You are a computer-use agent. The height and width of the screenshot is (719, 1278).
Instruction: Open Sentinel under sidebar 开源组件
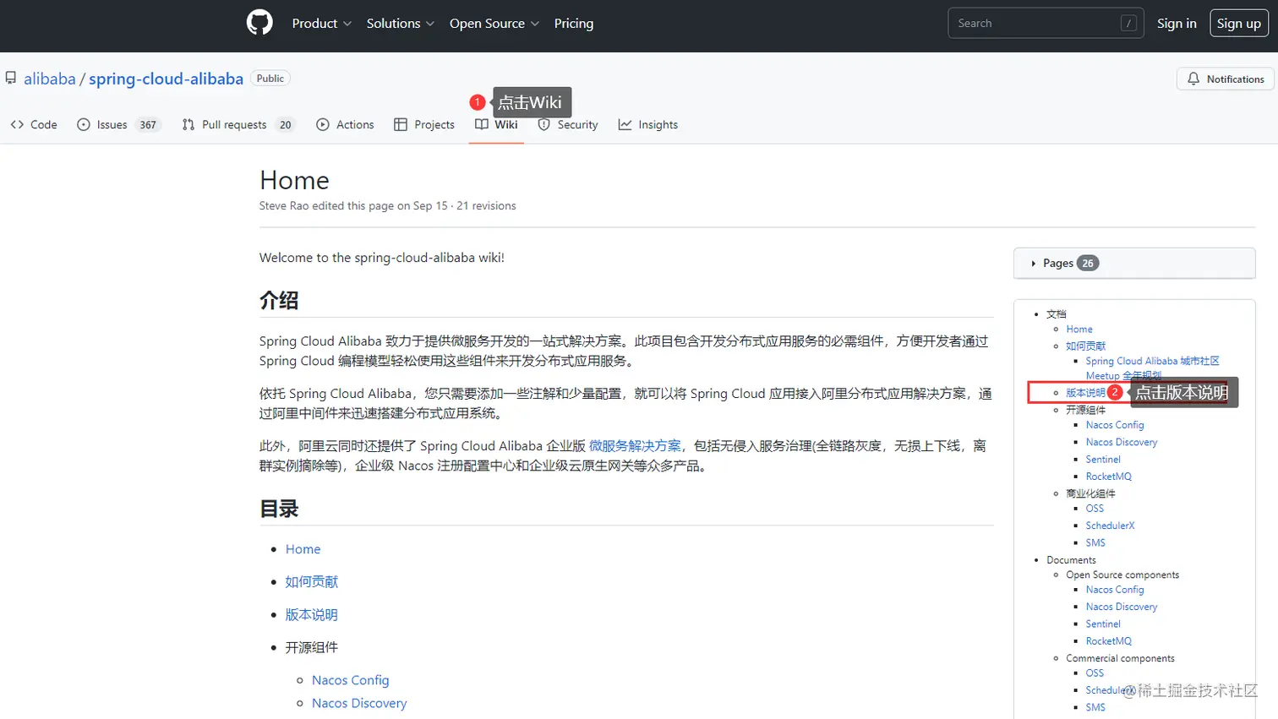point(1103,460)
